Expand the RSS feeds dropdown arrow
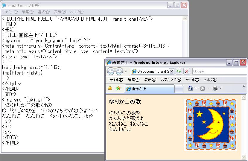 pos(208,88)
